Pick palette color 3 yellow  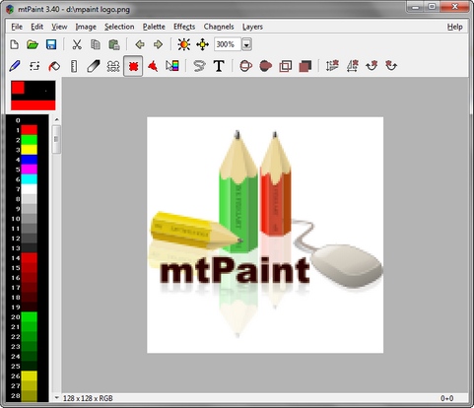pyautogui.click(x=30, y=150)
